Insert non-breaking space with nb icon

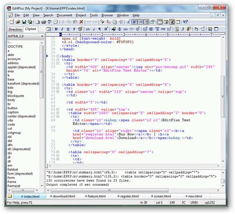click(x=88, y=29)
